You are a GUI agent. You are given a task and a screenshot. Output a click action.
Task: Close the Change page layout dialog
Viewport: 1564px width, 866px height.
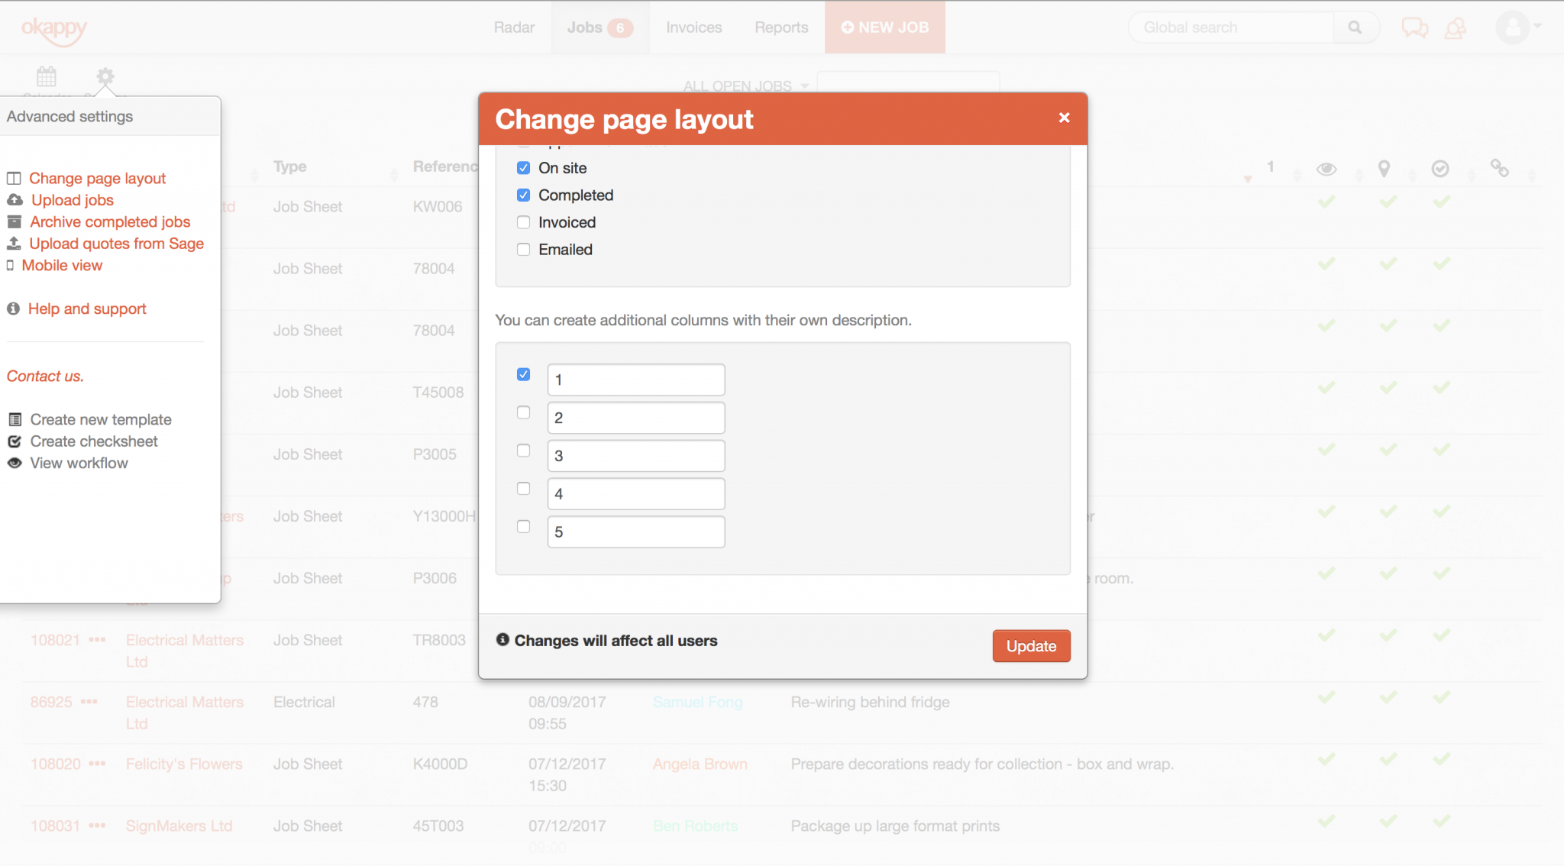coord(1064,118)
